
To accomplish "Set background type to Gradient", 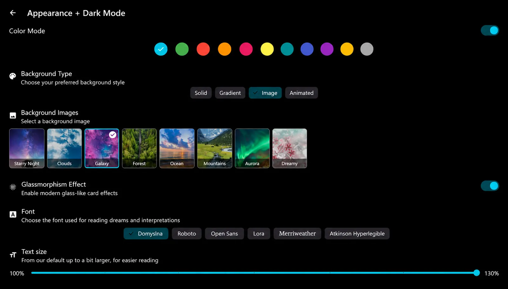I will click(230, 93).
